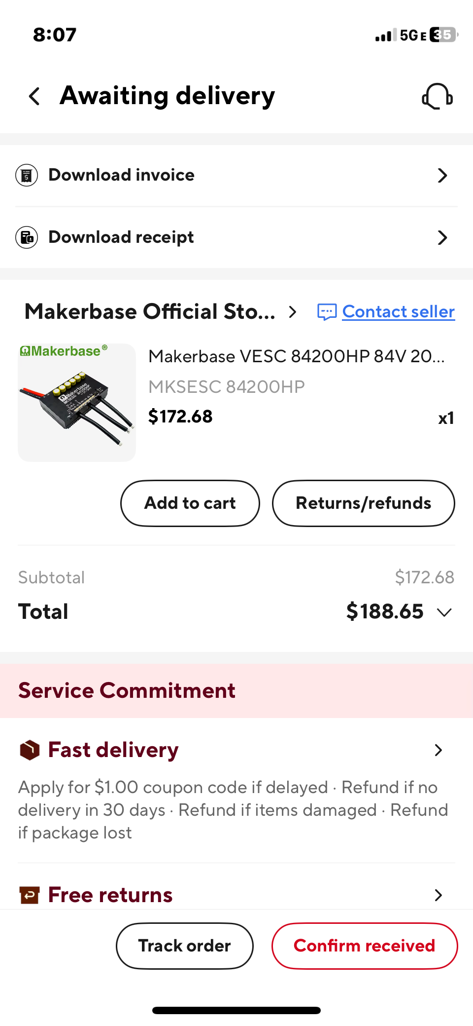Open customer support headset icon
This screenshot has width=473, height=1026.
pyautogui.click(x=437, y=96)
